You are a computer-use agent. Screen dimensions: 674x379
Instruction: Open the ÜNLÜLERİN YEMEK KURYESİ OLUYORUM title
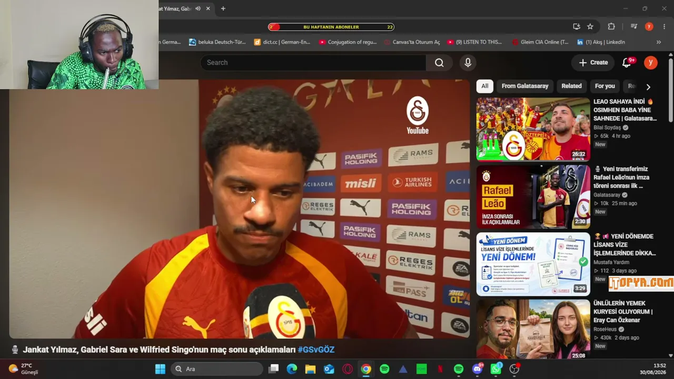[623, 312]
